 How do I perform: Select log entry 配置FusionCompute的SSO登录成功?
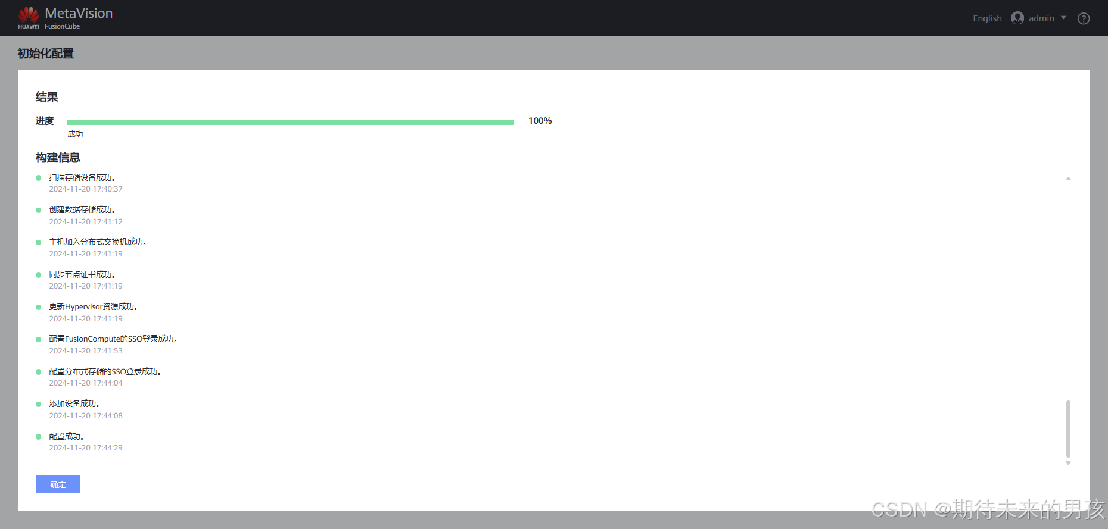(x=113, y=339)
